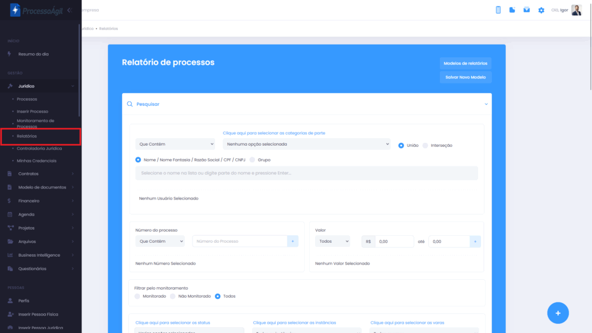Viewport: 592px width, 333px height.
Task: Click Modelos de relatórios button
Action: tap(465, 63)
